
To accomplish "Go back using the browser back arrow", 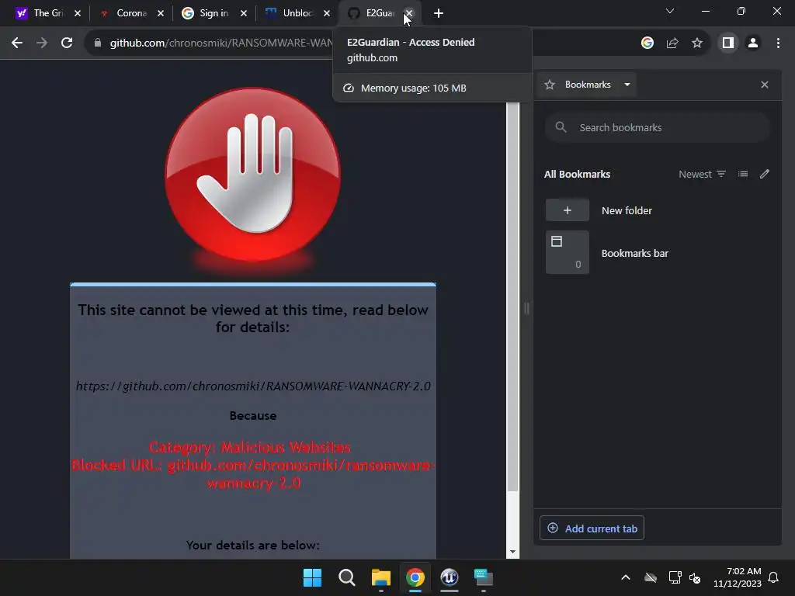I will 17,43.
